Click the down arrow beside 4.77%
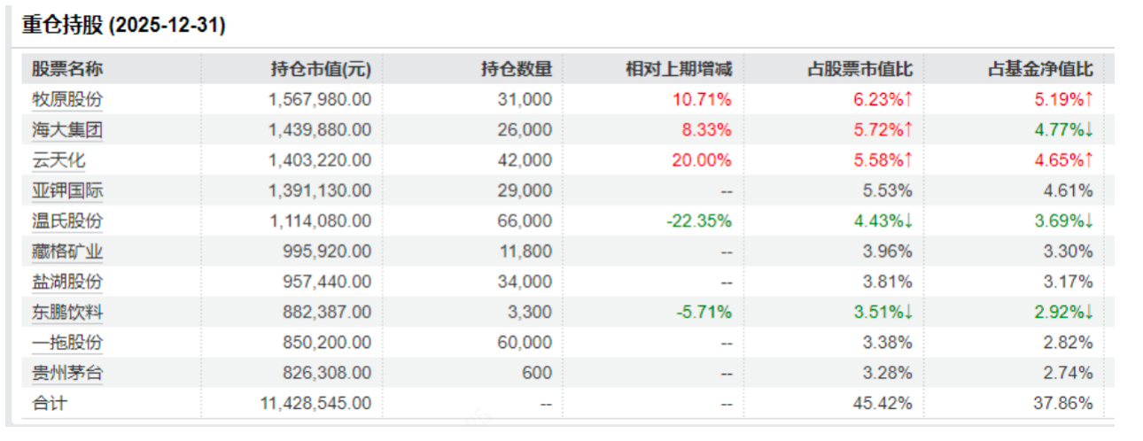The height and width of the screenshot is (441, 1143). pos(1088,130)
